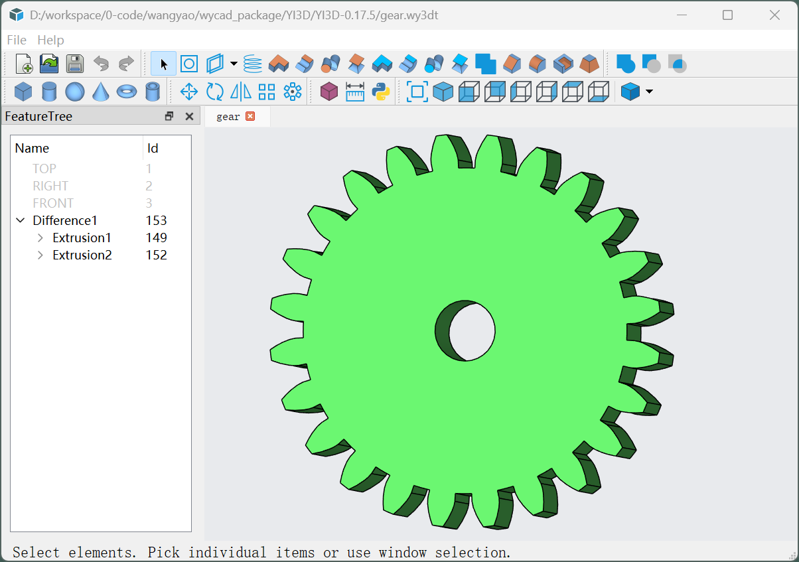Click the status bar 'Select elements' message
This screenshot has height=562, width=799.
[261, 552]
